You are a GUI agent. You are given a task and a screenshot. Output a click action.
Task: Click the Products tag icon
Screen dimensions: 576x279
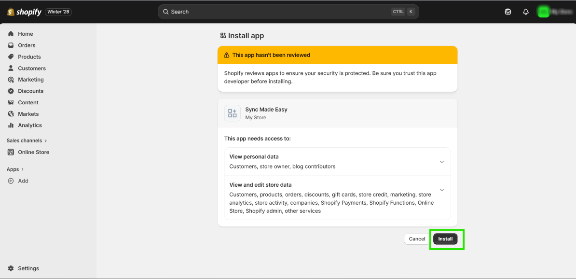click(x=11, y=57)
